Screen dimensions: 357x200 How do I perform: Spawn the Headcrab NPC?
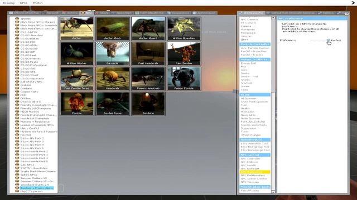click(x=113, y=78)
